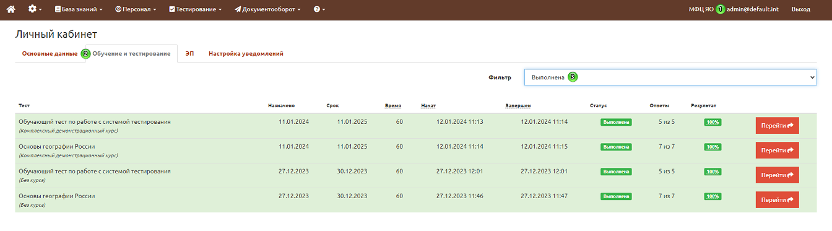
Task: Switch to the ЭП tab
Action: [189, 54]
